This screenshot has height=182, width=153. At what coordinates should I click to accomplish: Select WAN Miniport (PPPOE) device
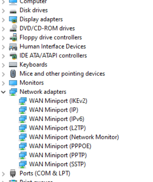pyautogui.click(x=60, y=146)
